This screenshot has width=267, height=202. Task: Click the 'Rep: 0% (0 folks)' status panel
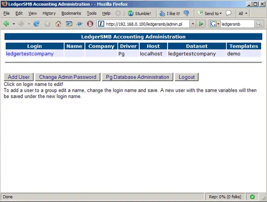coord(225,197)
